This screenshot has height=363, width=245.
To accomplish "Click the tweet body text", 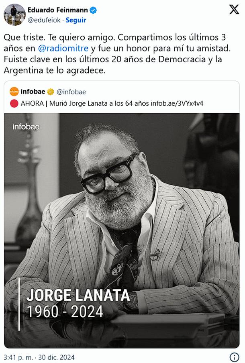I will click(117, 54).
